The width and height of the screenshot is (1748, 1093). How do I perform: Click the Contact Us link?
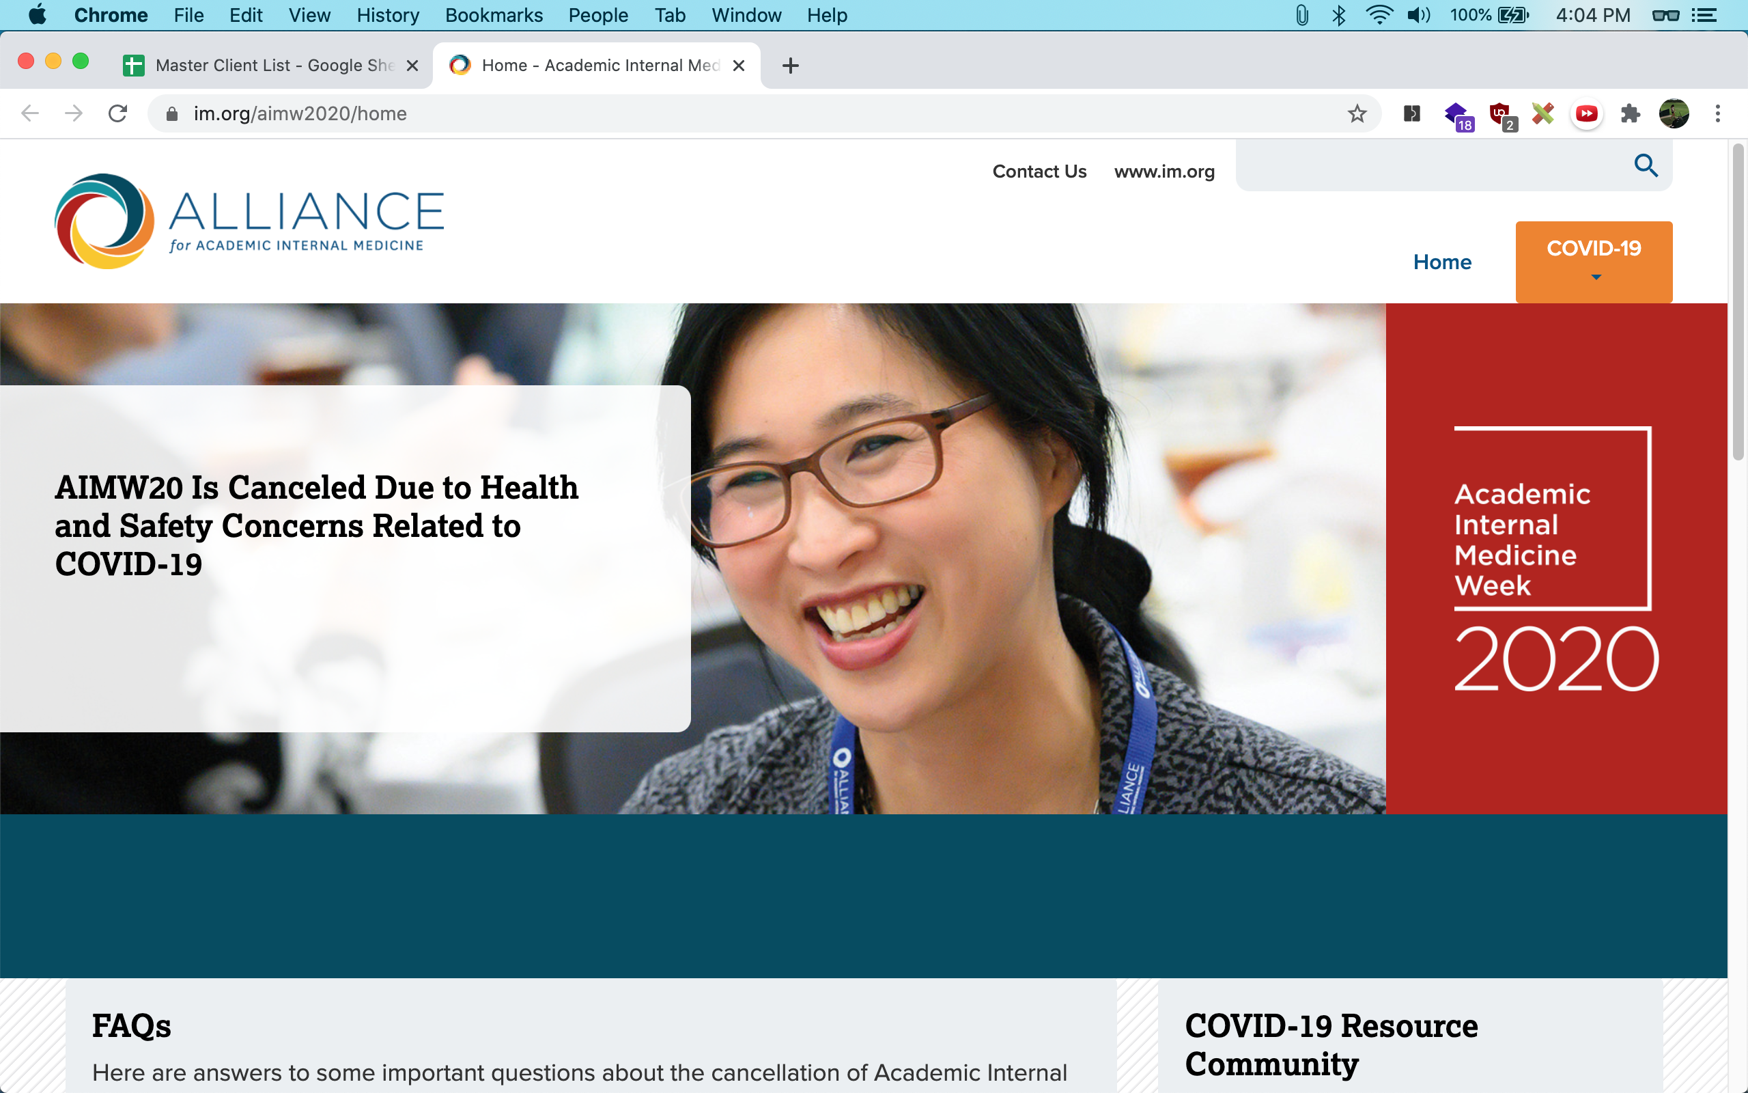pyautogui.click(x=1039, y=171)
